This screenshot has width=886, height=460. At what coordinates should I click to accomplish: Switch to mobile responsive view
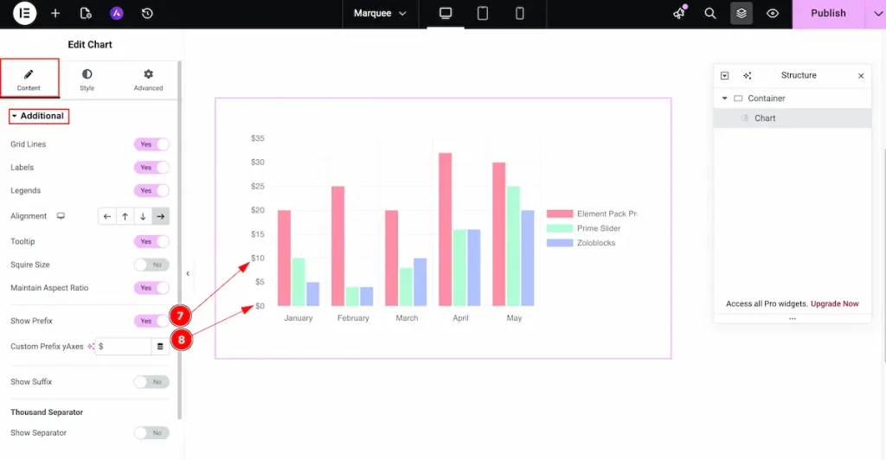tap(519, 13)
